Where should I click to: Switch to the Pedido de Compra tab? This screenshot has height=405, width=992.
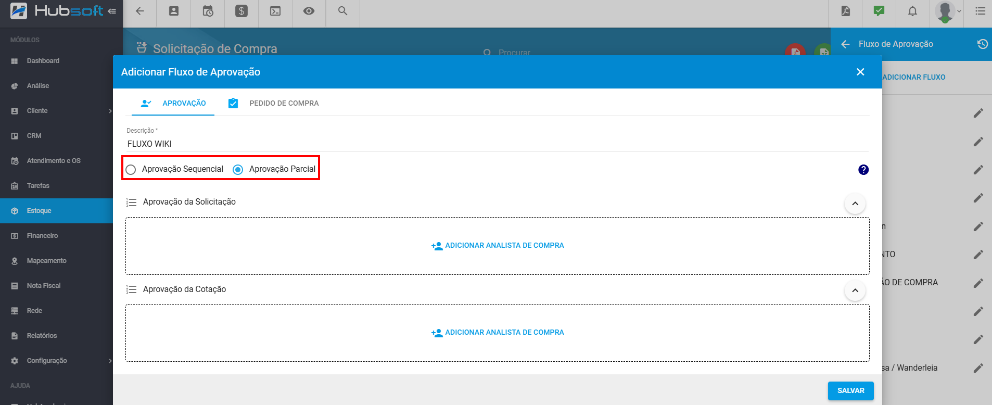coord(274,103)
